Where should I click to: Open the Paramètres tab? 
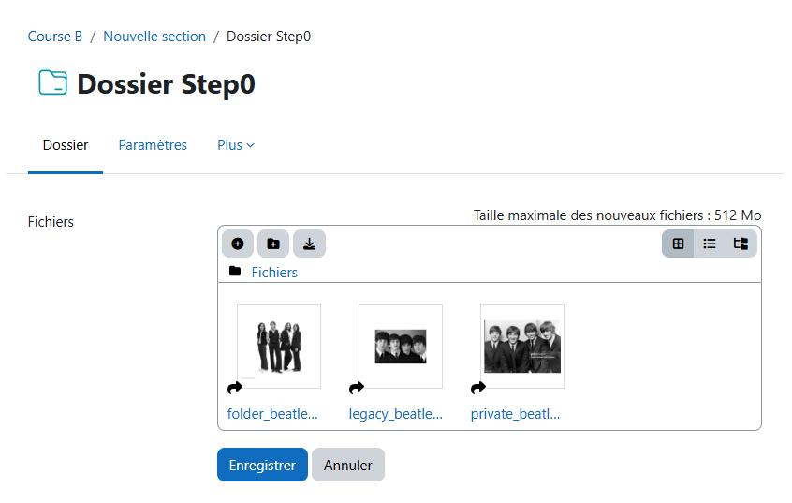[153, 145]
